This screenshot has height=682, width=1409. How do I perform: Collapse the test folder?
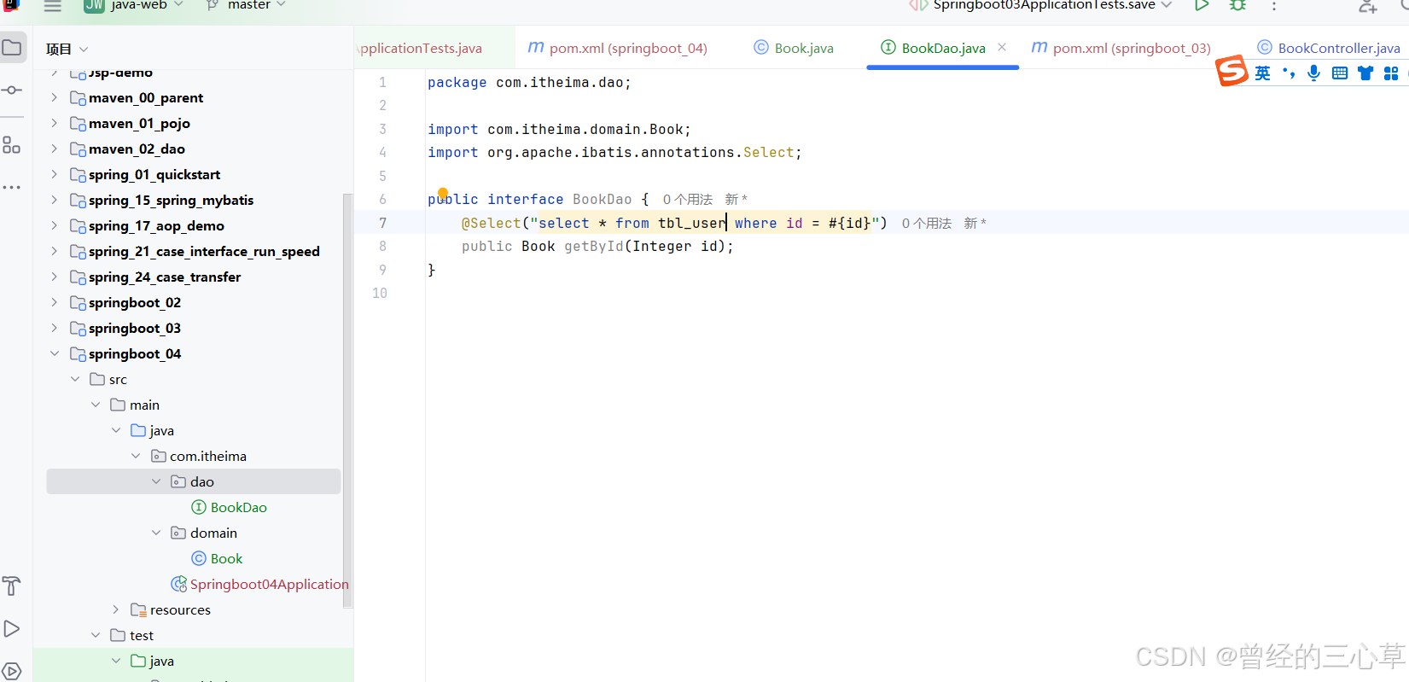pos(96,635)
